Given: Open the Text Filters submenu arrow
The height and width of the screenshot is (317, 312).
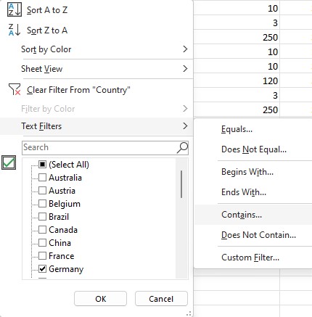Looking at the screenshot, I should coord(185,126).
